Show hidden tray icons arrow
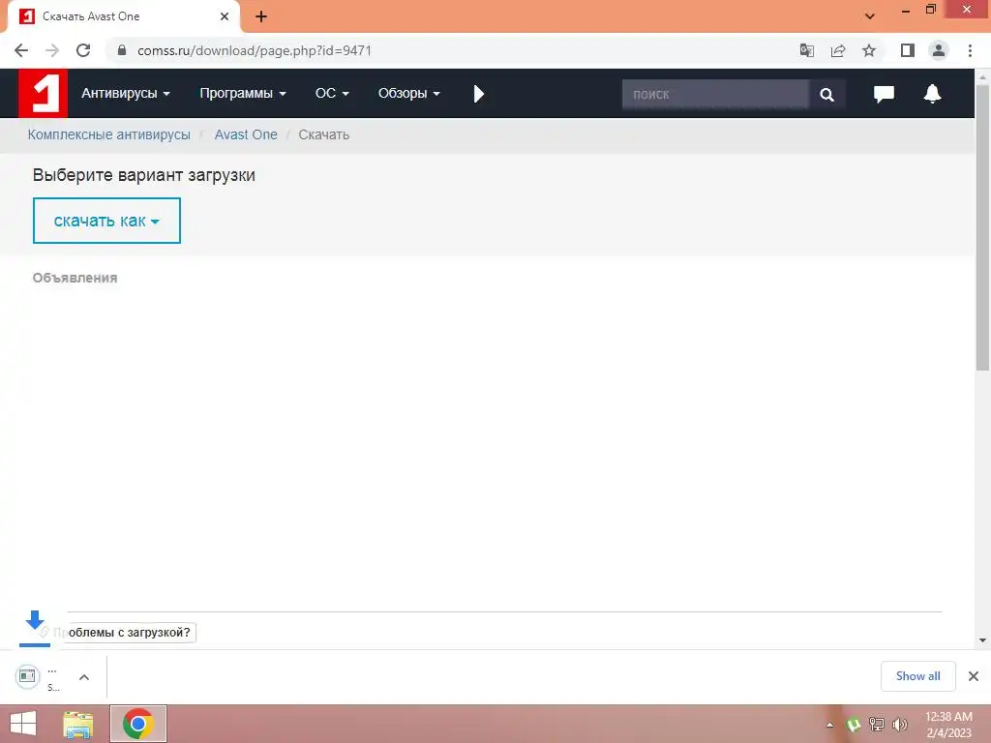Screen dimensions: 991x743 [x=829, y=725]
